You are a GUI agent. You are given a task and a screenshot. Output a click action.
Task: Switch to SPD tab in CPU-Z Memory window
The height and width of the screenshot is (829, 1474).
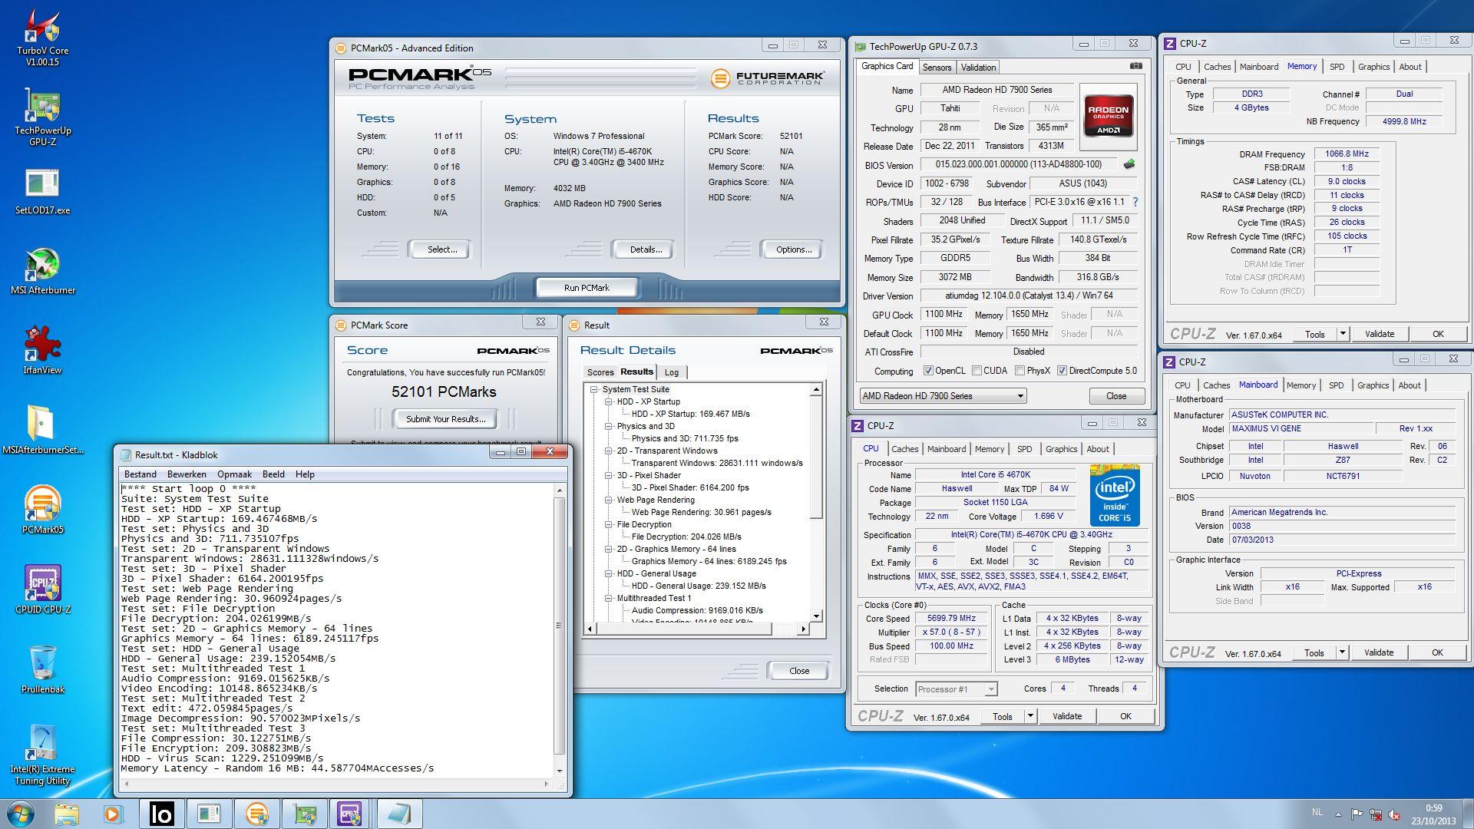(1337, 67)
